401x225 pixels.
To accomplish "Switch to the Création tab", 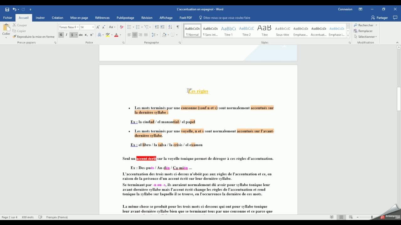I will [x=57, y=18].
